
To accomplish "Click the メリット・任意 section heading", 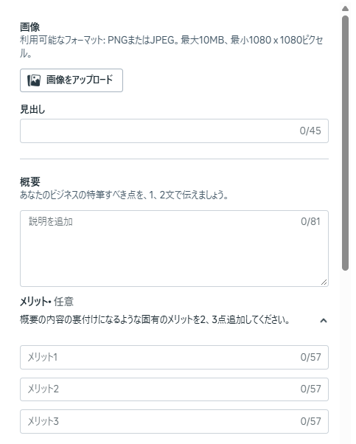I will tap(46, 301).
